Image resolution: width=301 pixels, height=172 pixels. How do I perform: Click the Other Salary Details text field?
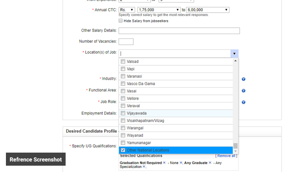click(x=179, y=31)
